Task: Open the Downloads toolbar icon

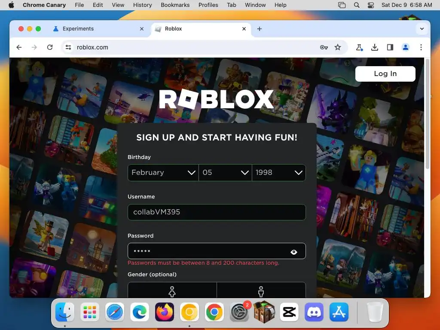Action: pyautogui.click(x=375, y=47)
